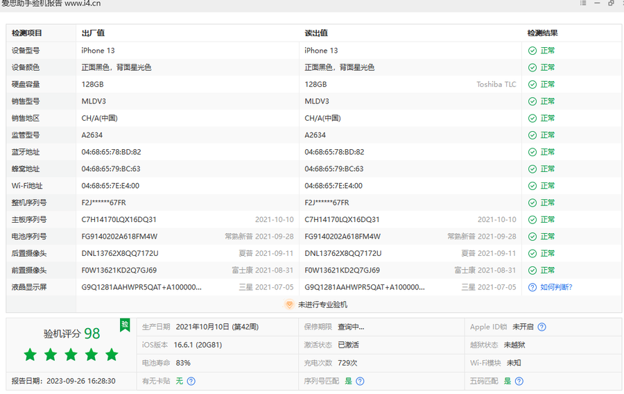Select the iOS版本 16.6.1 (20G81) value

coord(198,345)
